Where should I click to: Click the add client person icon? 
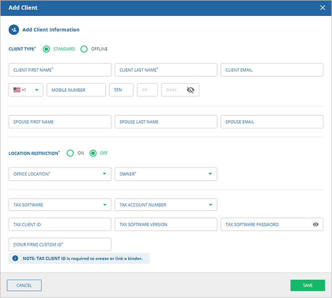tap(13, 30)
